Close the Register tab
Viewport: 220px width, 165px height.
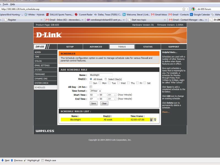tap(42, 20)
